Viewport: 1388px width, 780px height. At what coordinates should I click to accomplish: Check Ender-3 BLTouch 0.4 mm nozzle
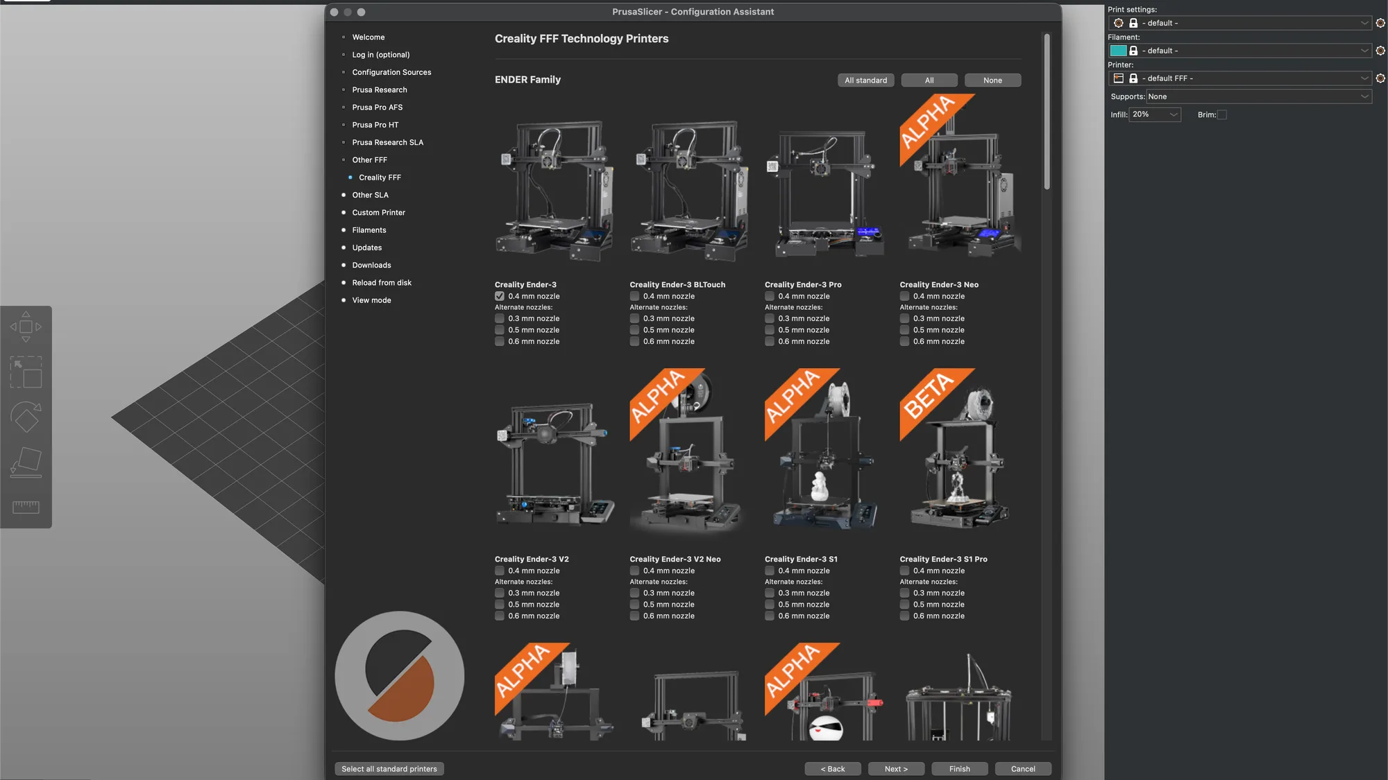[634, 296]
